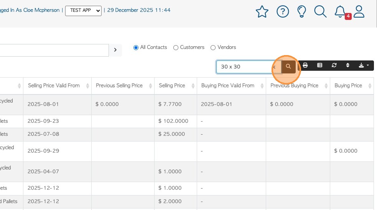Click the refresh table icon

[334, 65]
